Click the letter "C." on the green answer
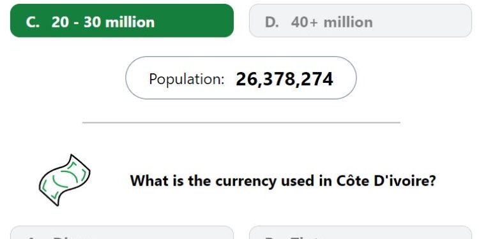 point(33,22)
